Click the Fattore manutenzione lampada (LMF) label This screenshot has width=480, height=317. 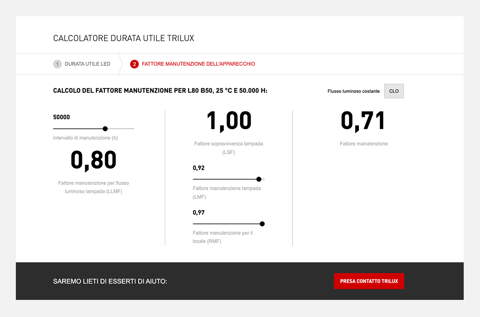click(x=227, y=192)
